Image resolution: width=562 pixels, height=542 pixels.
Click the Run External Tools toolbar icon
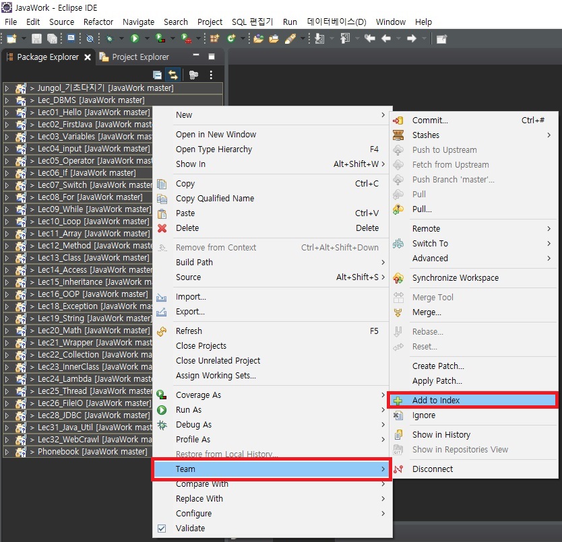pyautogui.click(x=186, y=38)
